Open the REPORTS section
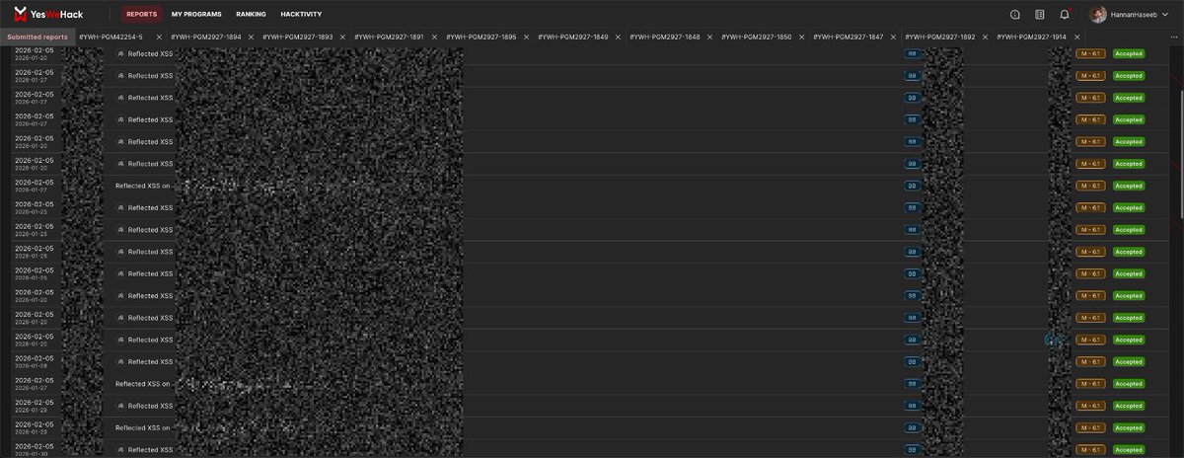 (141, 15)
